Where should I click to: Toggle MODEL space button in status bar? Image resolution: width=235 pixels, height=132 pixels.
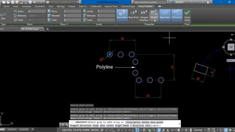pos(95,130)
